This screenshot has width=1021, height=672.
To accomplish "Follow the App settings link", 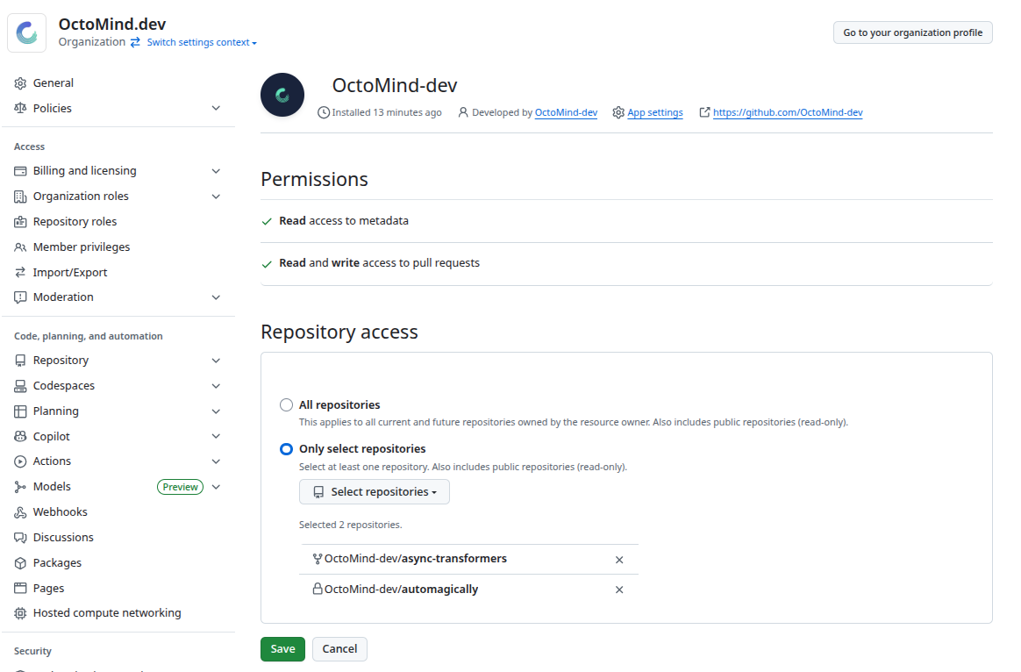I will 655,112.
